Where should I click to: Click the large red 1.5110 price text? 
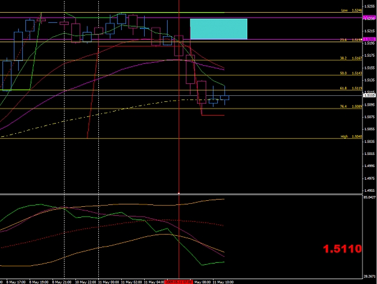coord(342,248)
